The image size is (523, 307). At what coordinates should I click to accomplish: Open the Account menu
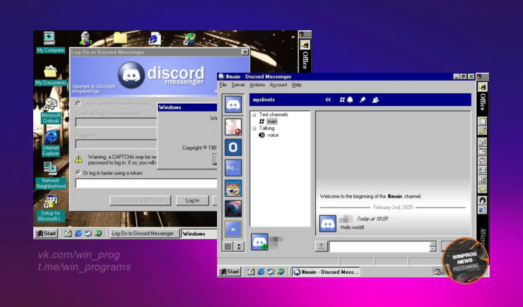coord(278,85)
